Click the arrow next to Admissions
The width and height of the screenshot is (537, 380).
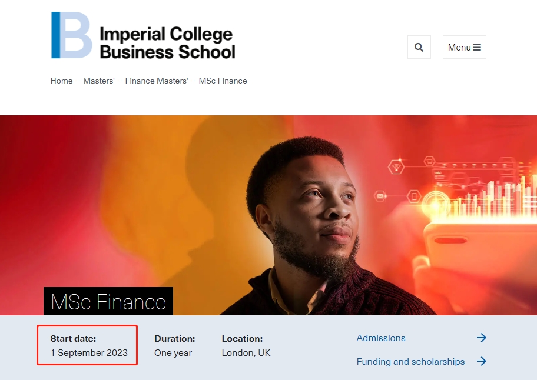point(481,338)
